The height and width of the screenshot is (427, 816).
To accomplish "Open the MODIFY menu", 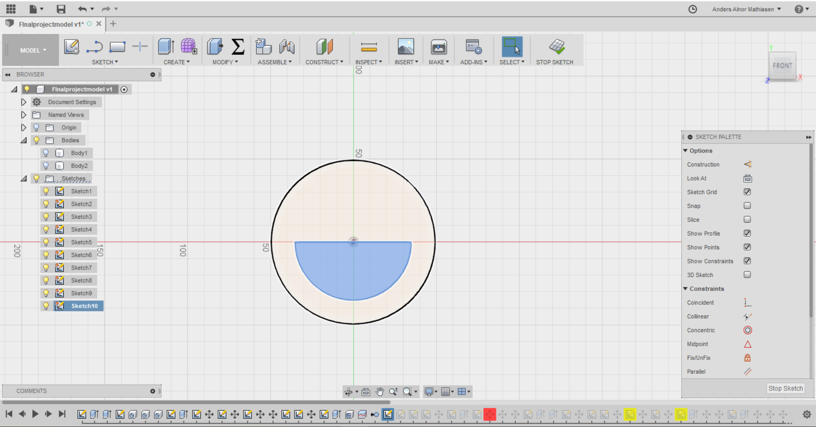I will point(225,62).
